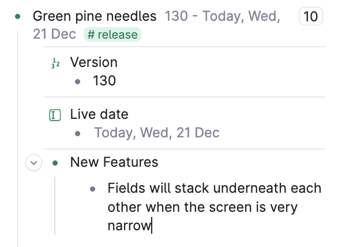Click the green bullet beside Green pine needles
Image resolution: width=338 pixels, height=247 pixels.
point(18,16)
